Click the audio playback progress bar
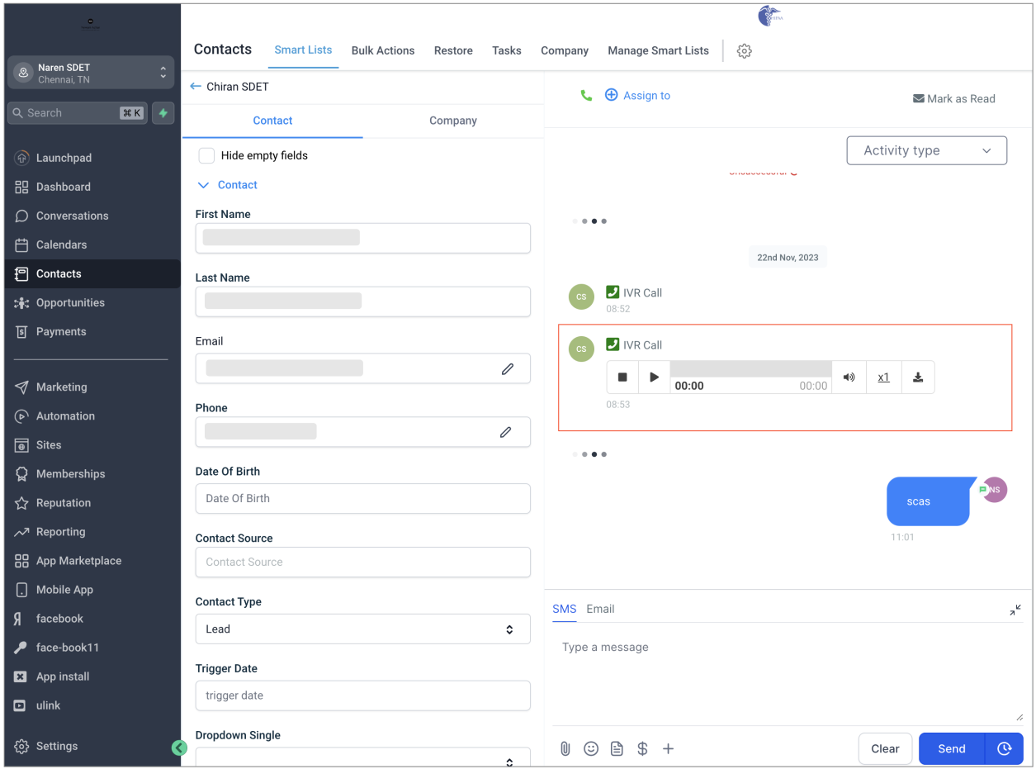1036x769 pixels. tap(750, 369)
